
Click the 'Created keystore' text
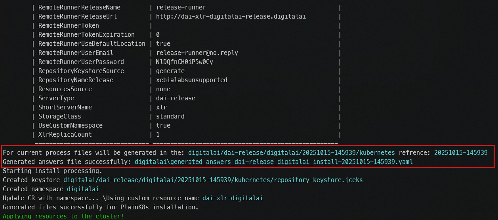coord(31,180)
